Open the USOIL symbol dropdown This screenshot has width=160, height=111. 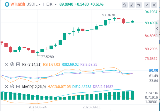[33, 4]
